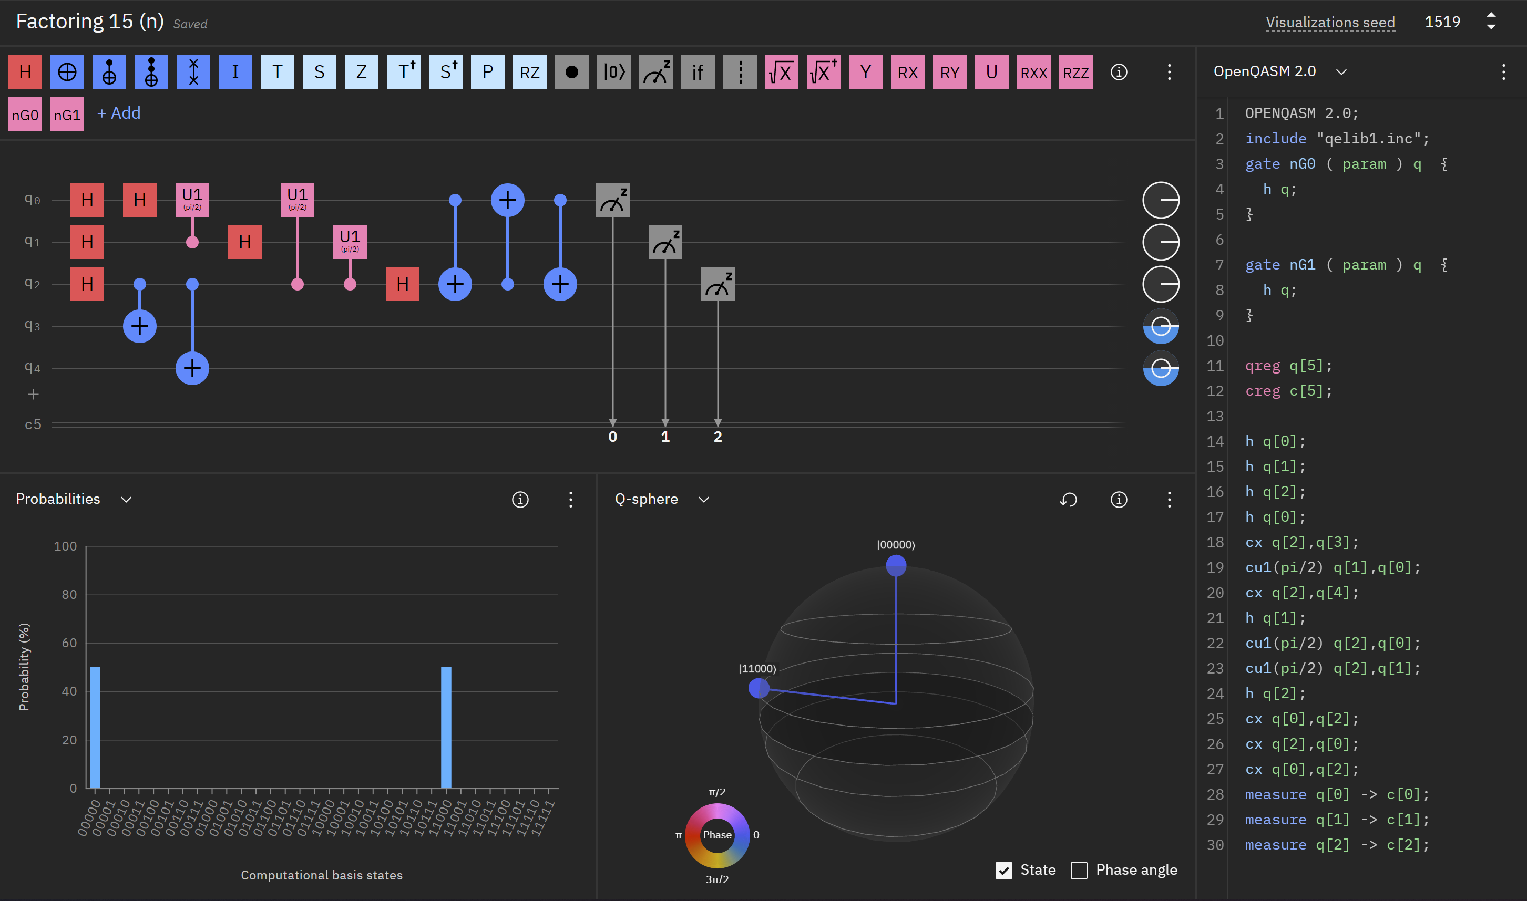Select the square-root X gate
The height and width of the screenshot is (901, 1527).
click(x=782, y=73)
